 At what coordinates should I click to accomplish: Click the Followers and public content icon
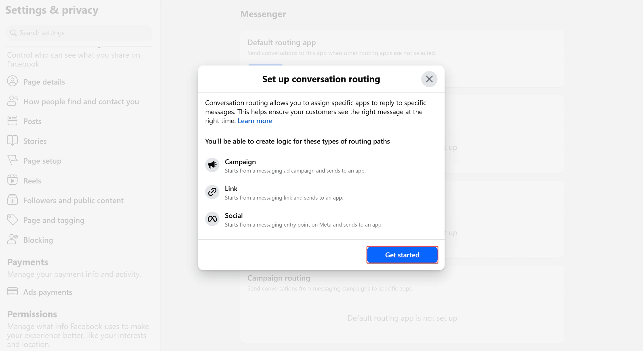[13, 200]
